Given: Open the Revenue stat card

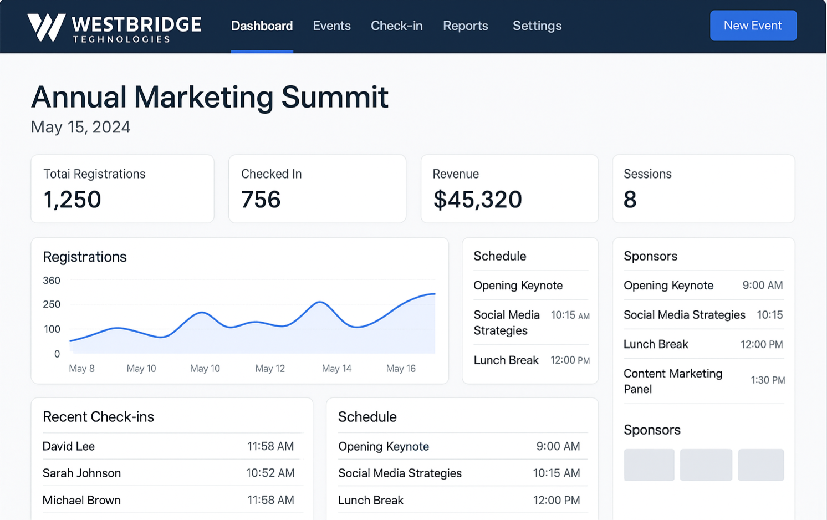Looking at the screenshot, I should click(x=509, y=189).
